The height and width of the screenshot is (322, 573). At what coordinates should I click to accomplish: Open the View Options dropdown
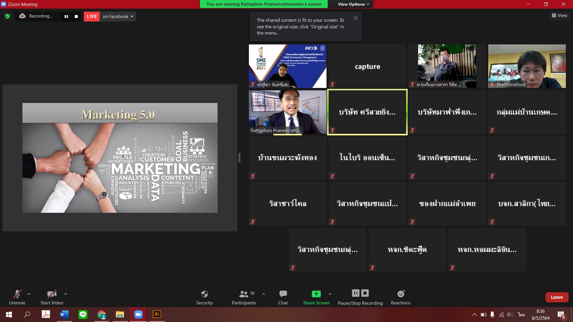coord(353,4)
